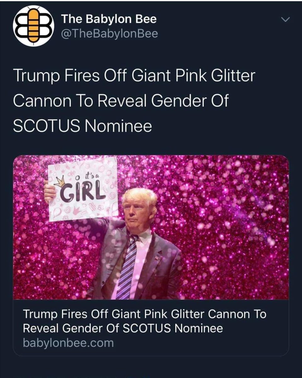This screenshot has width=302, height=378.
Task: Click The Babylon Bee profile avatar
Action: tap(33, 26)
